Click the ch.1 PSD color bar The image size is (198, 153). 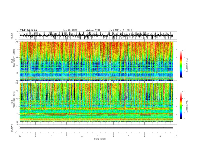point(181,64)
